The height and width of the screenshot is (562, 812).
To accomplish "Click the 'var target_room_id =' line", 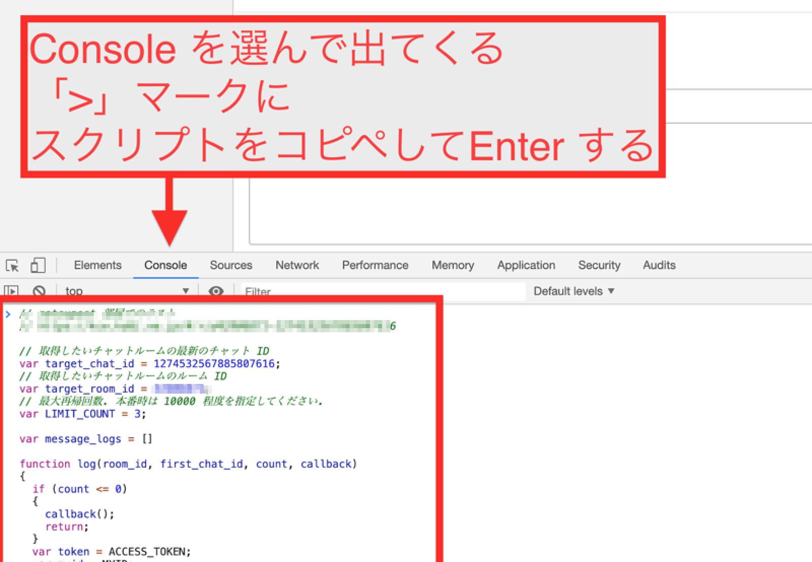I will [x=115, y=389].
